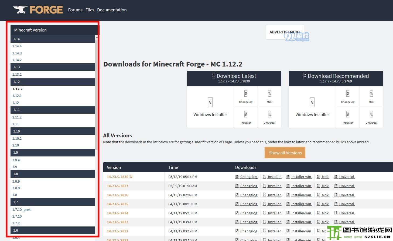This screenshot has height=241, width=393.
Task: Collapse the 1.10 version group header
Action: [x=53, y=131]
